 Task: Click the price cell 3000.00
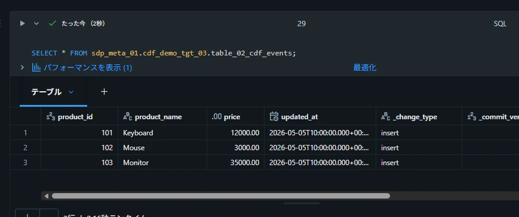click(236, 148)
